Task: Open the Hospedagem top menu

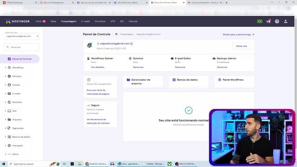Action: click(x=69, y=21)
